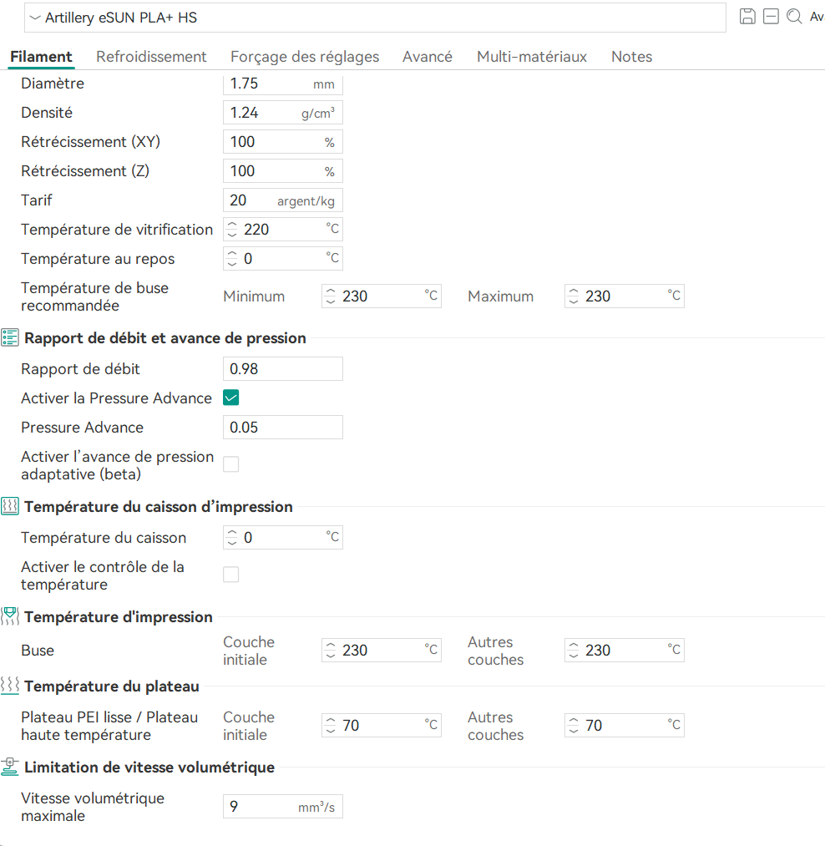This screenshot has width=825, height=846.
Task: Switch to the Refroidissement tab
Action: (x=151, y=57)
